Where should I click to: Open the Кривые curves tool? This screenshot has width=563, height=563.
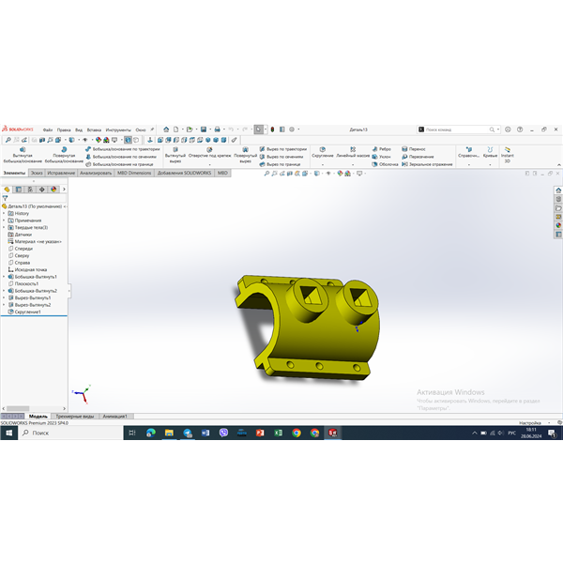pyautogui.click(x=490, y=152)
